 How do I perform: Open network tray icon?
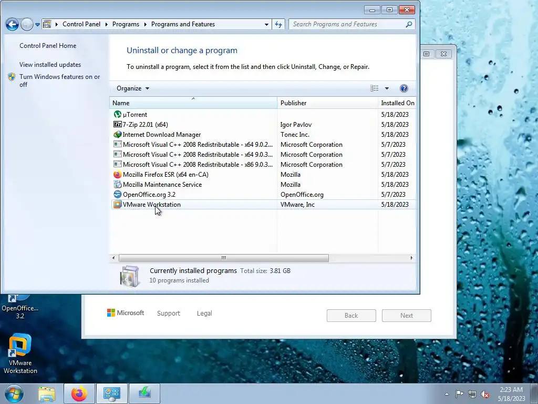pyautogui.click(x=472, y=394)
